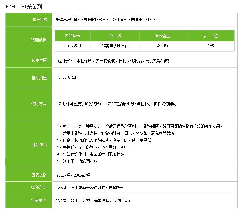Select the 25kg/桶、200kg/桶 packaging text
This screenshot has height=214, width=243.
click(x=73, y=175)
